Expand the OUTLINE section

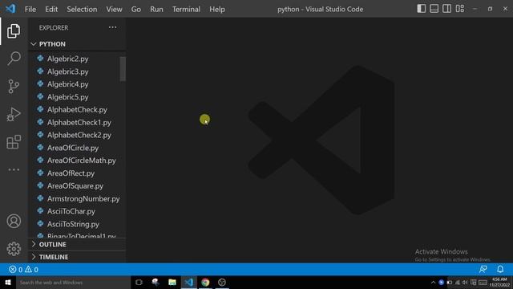(x=77, y=244)
